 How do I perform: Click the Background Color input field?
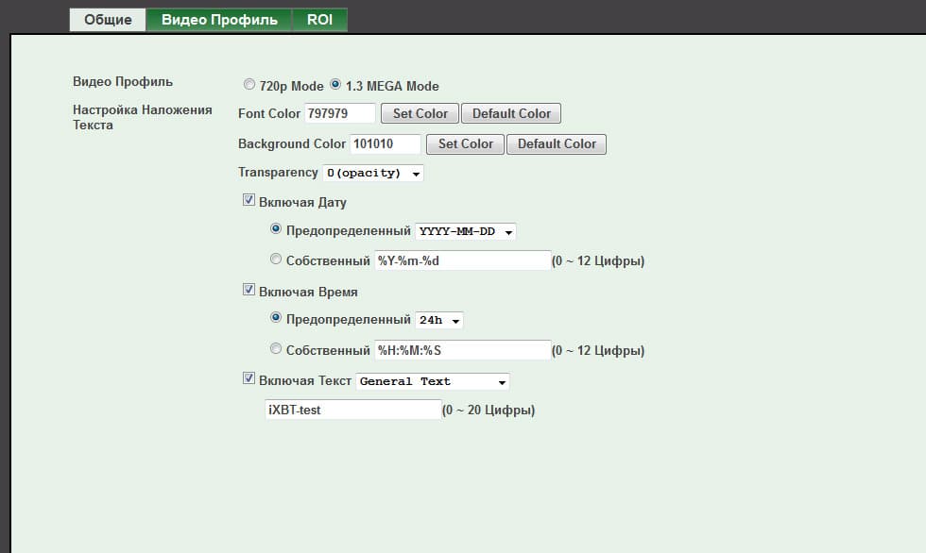point(386,143)
